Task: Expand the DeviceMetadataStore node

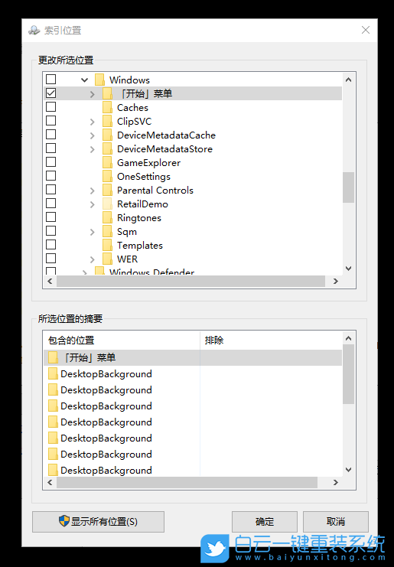Action: 92,149
